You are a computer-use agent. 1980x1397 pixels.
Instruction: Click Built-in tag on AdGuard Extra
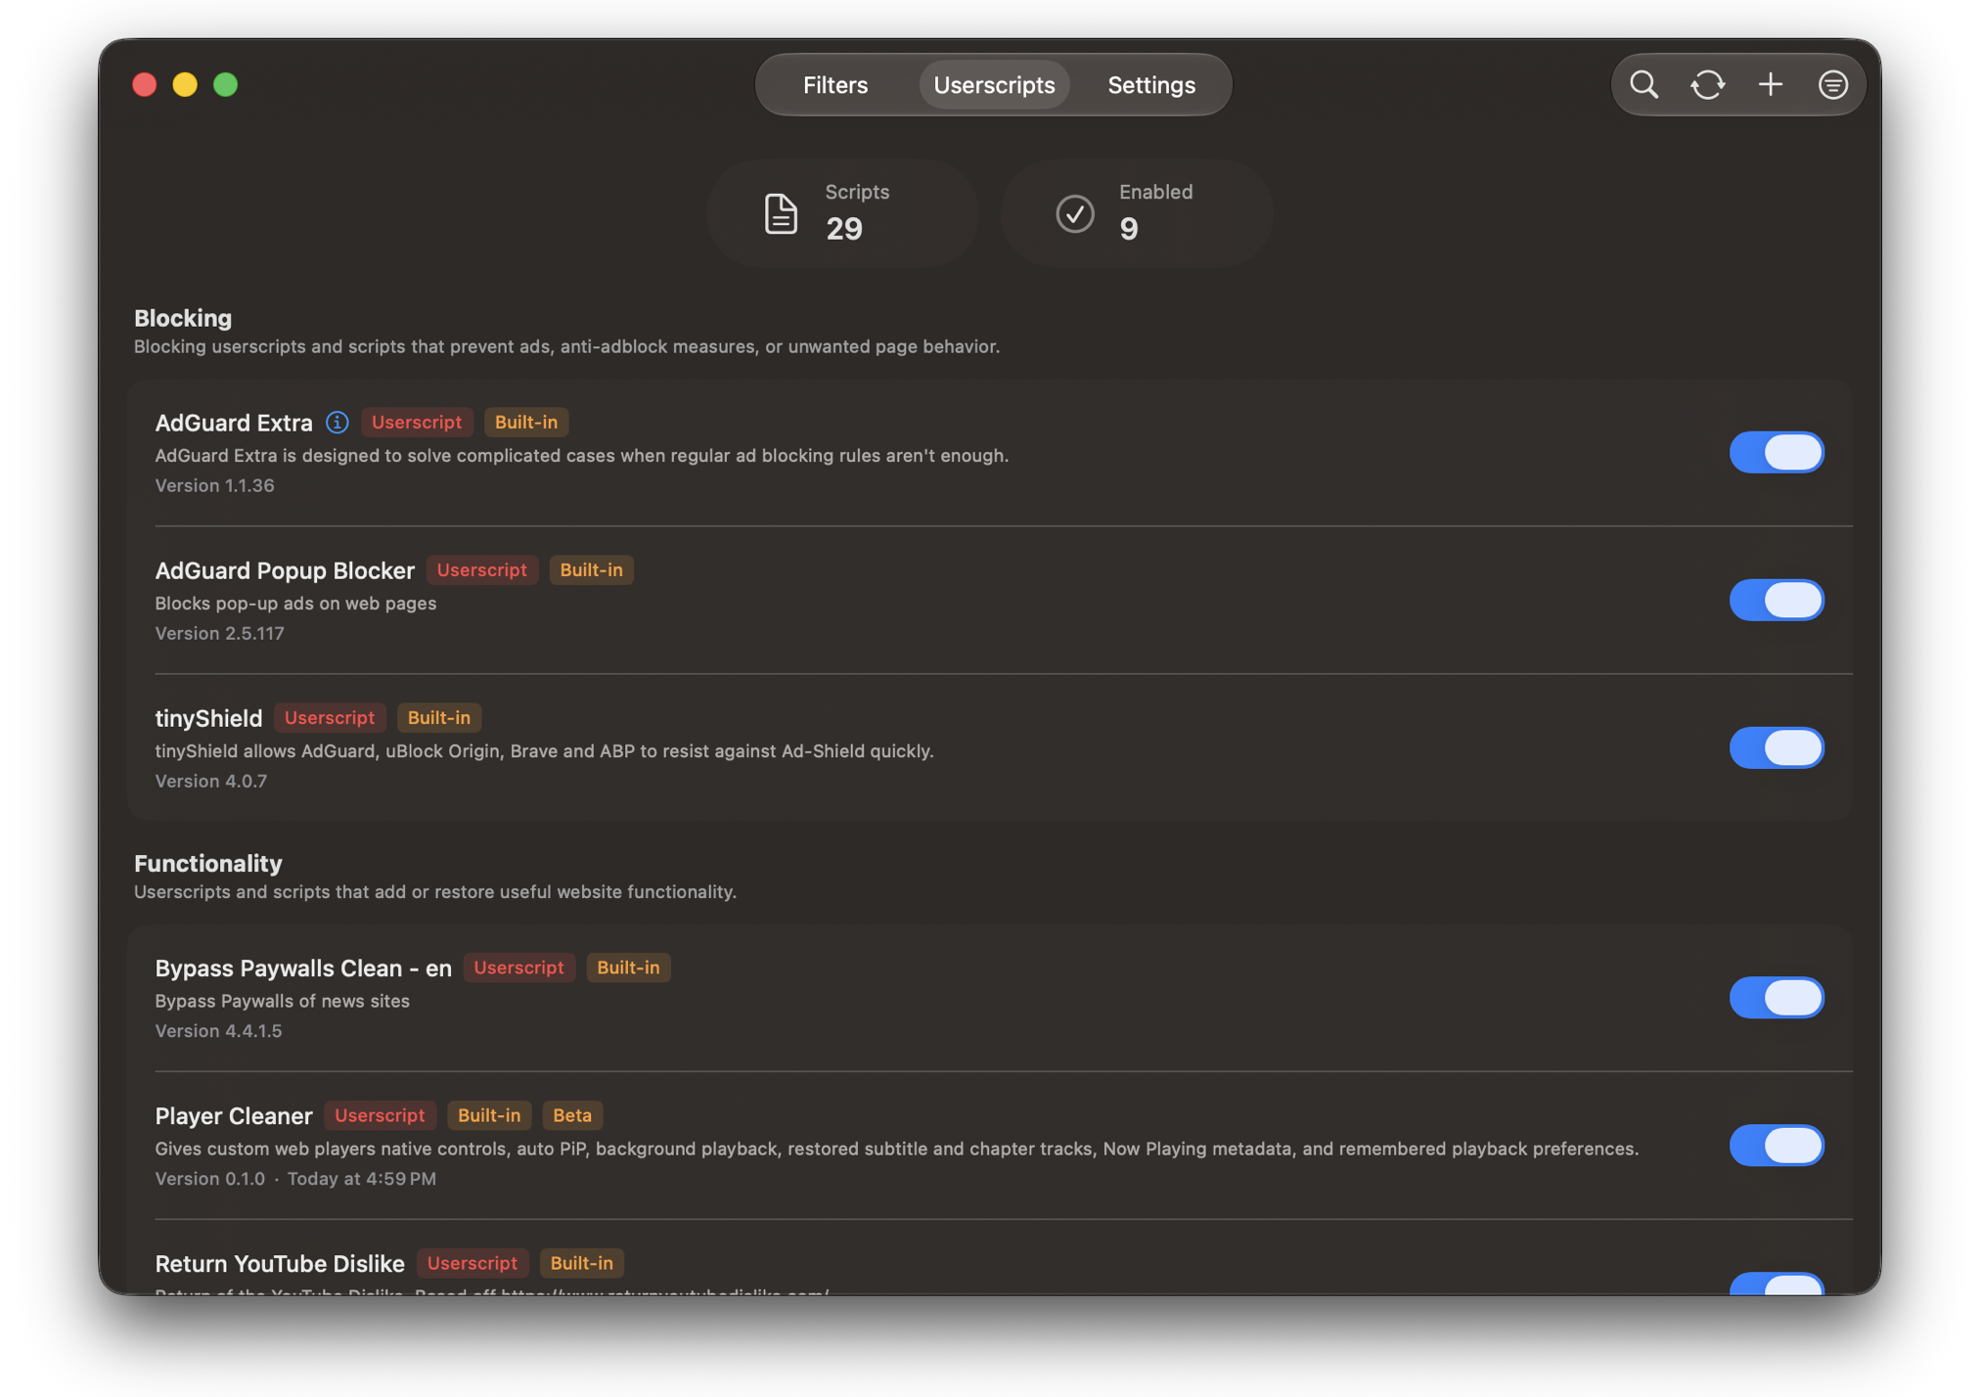[526, 422]
